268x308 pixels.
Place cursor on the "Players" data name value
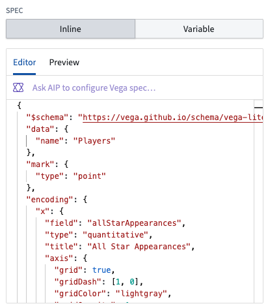tap(94, 141)
